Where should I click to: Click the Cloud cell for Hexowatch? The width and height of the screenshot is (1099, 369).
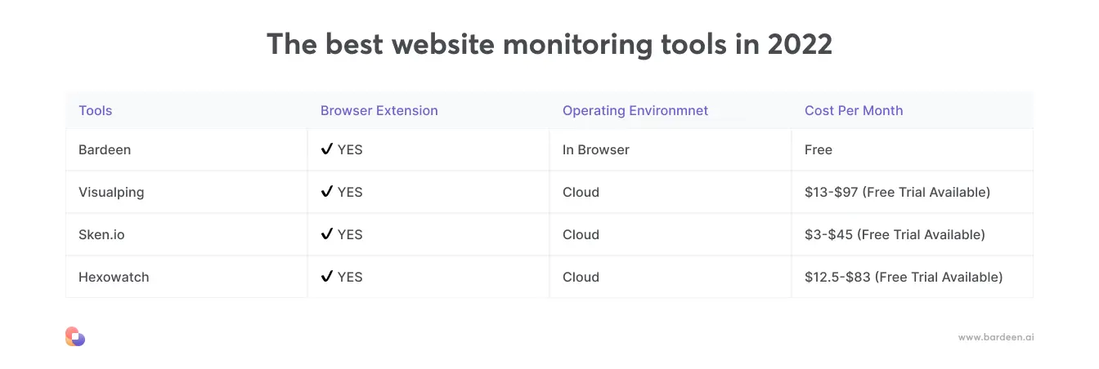tap(671, 277)
